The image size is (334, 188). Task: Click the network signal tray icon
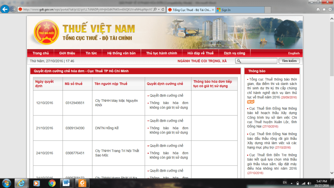point(303,183)
